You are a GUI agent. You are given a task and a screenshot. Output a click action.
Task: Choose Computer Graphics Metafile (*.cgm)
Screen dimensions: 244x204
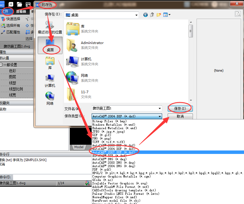[121, 176]
